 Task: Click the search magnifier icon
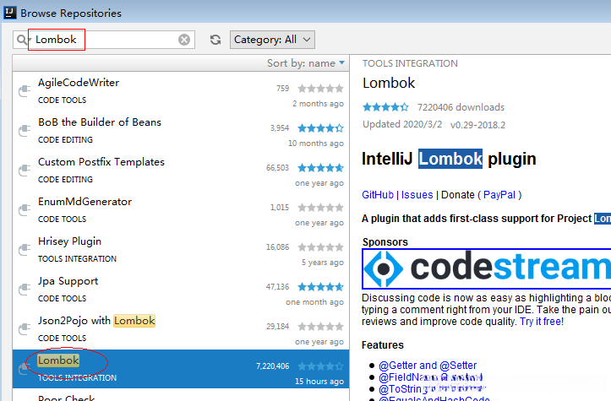[22, 40]
